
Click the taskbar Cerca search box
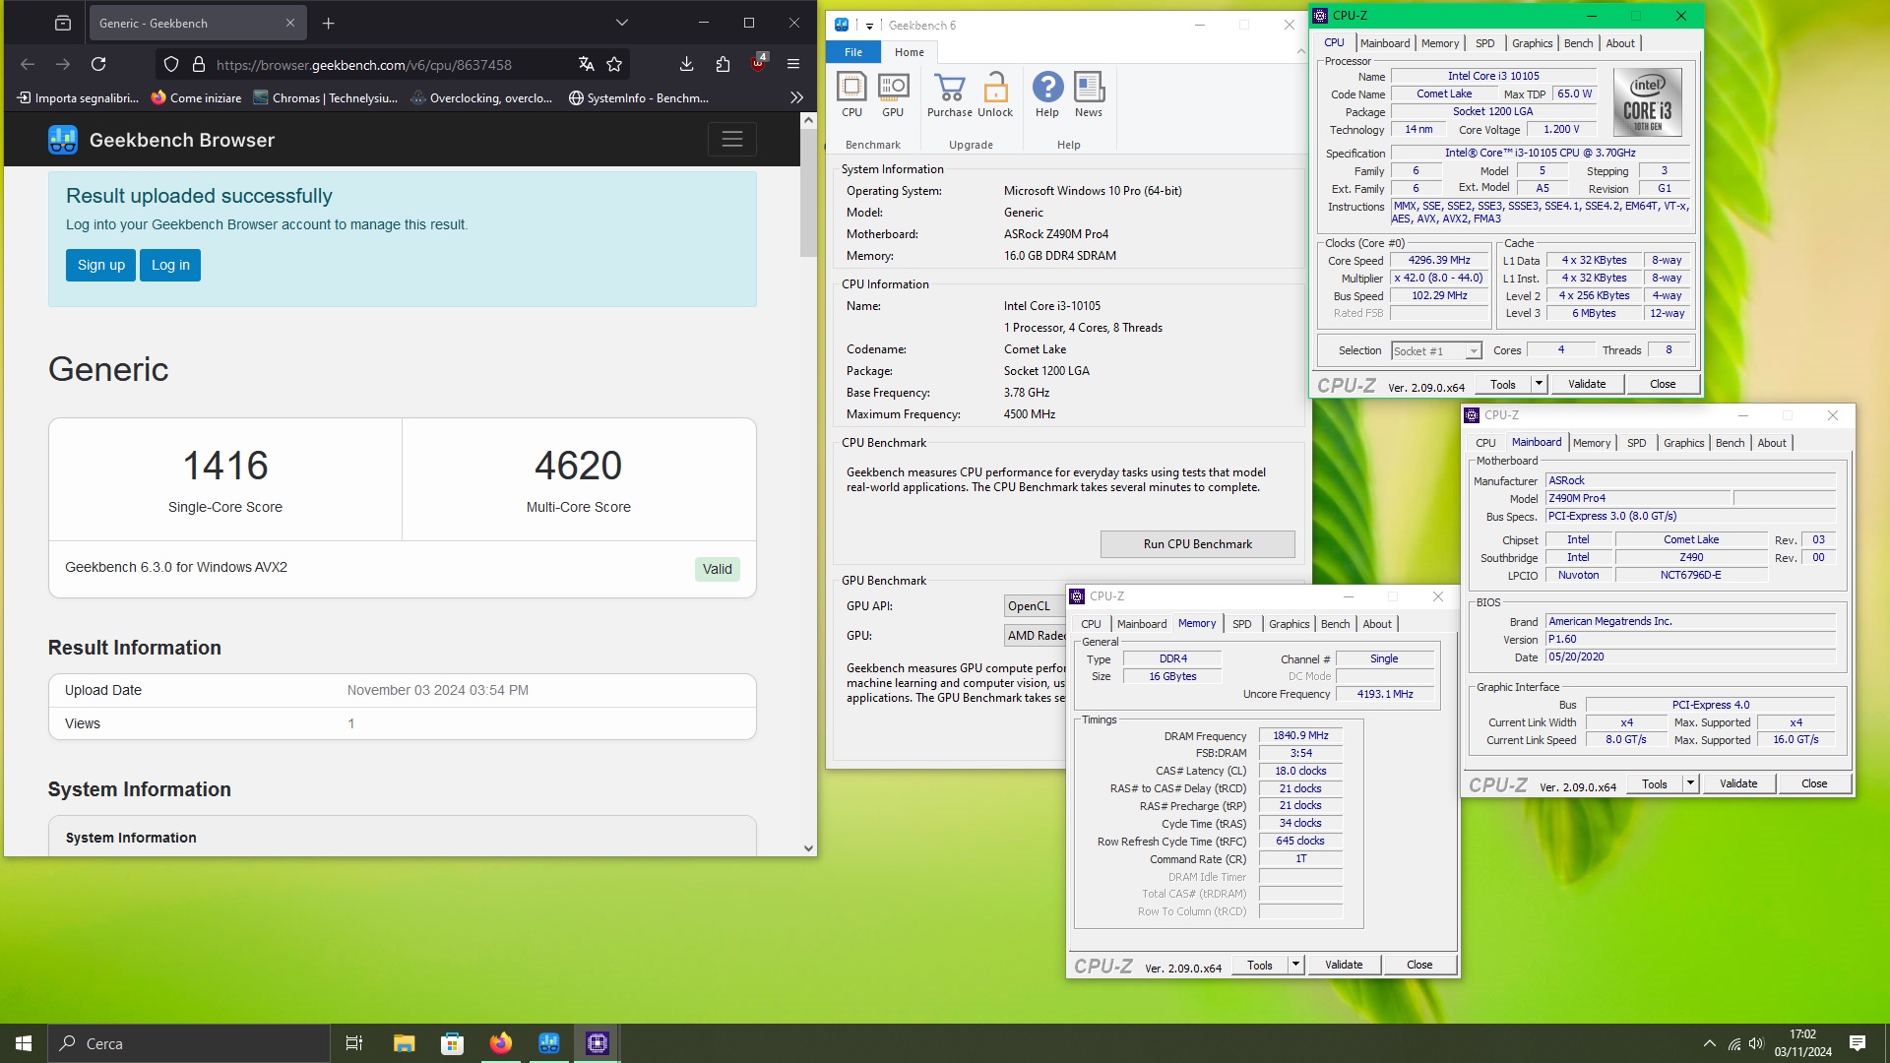pyautogui.click(x=189, y=1043)
